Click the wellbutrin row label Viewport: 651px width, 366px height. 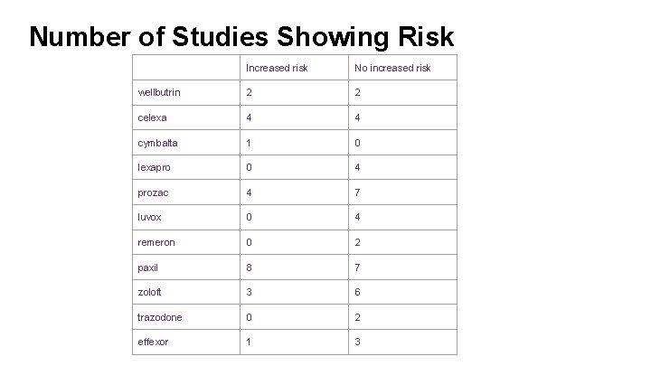[159, 92]
